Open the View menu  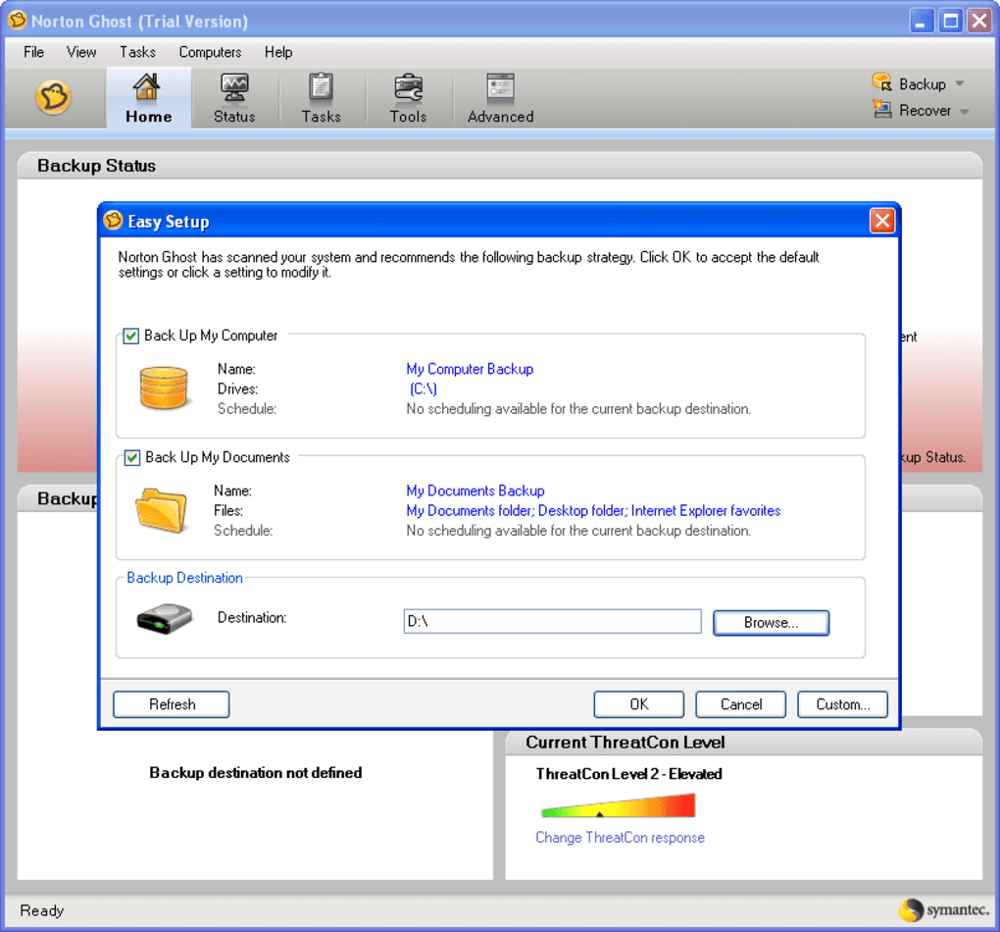(81, 52)
